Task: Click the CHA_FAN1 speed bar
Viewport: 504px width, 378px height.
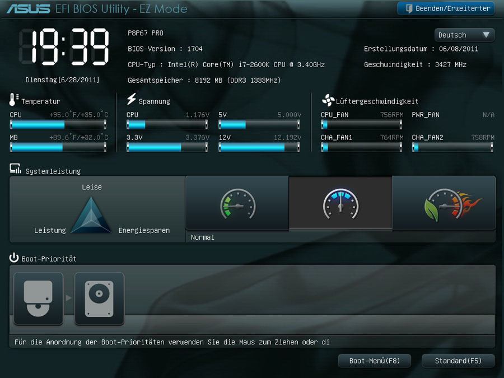Action: coord(362,147)
